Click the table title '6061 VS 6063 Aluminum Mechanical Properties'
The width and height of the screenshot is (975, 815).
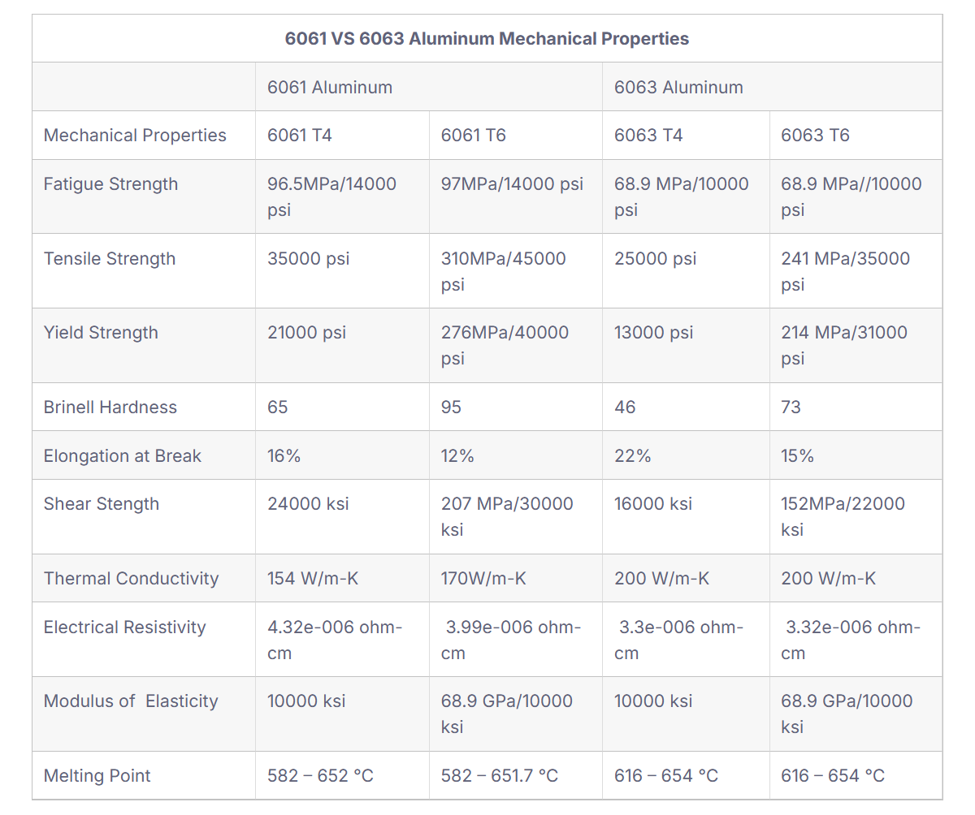tap(487, 38)
